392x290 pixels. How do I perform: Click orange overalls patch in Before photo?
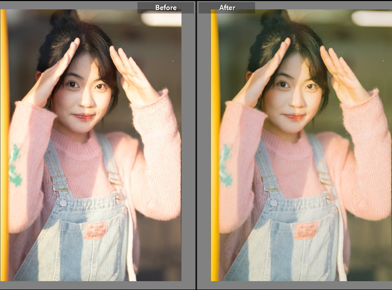pyautogui.click(x=95, y=229)
